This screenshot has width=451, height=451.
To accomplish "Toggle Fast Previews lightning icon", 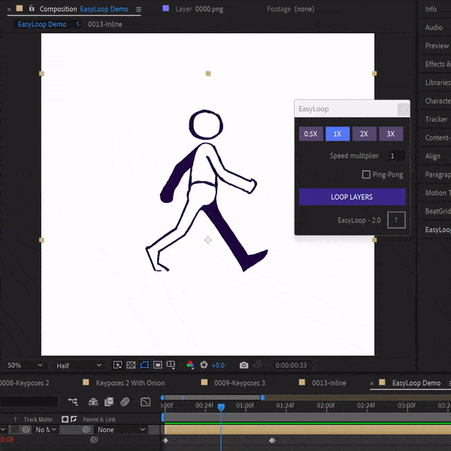I will [x=117, y=365].
